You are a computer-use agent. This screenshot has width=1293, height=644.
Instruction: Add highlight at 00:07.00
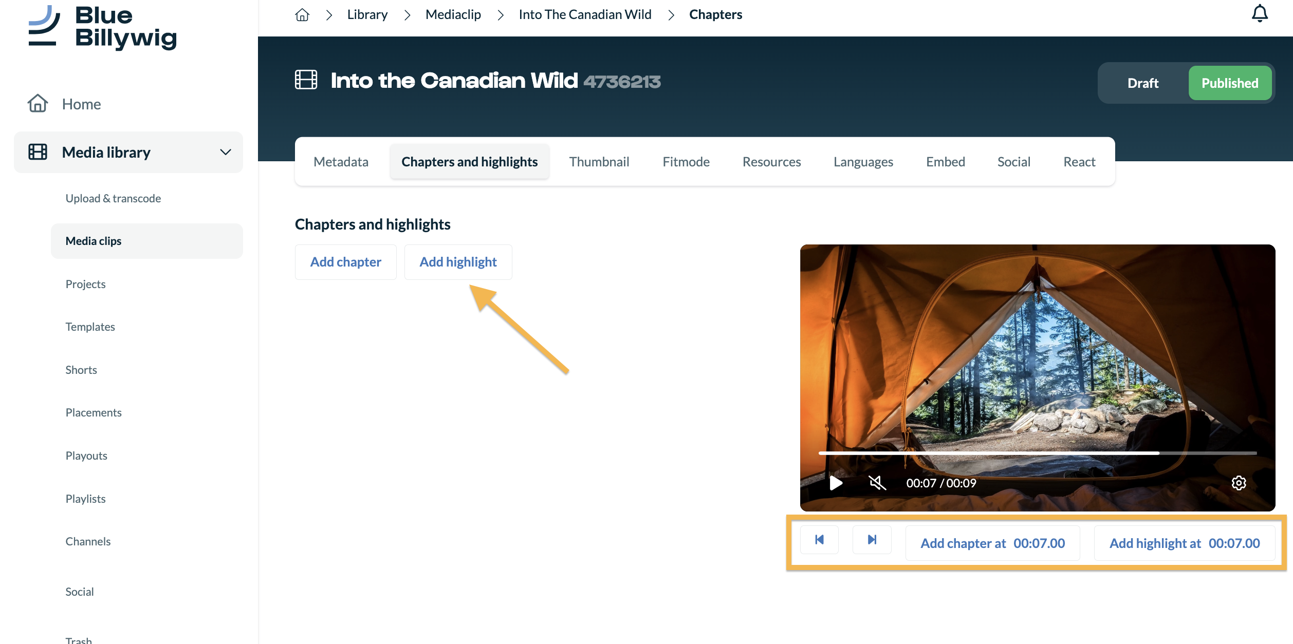point(1185,543)
